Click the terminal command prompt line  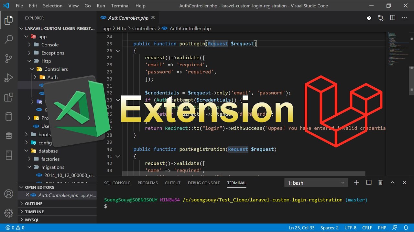tap(106, 206)
